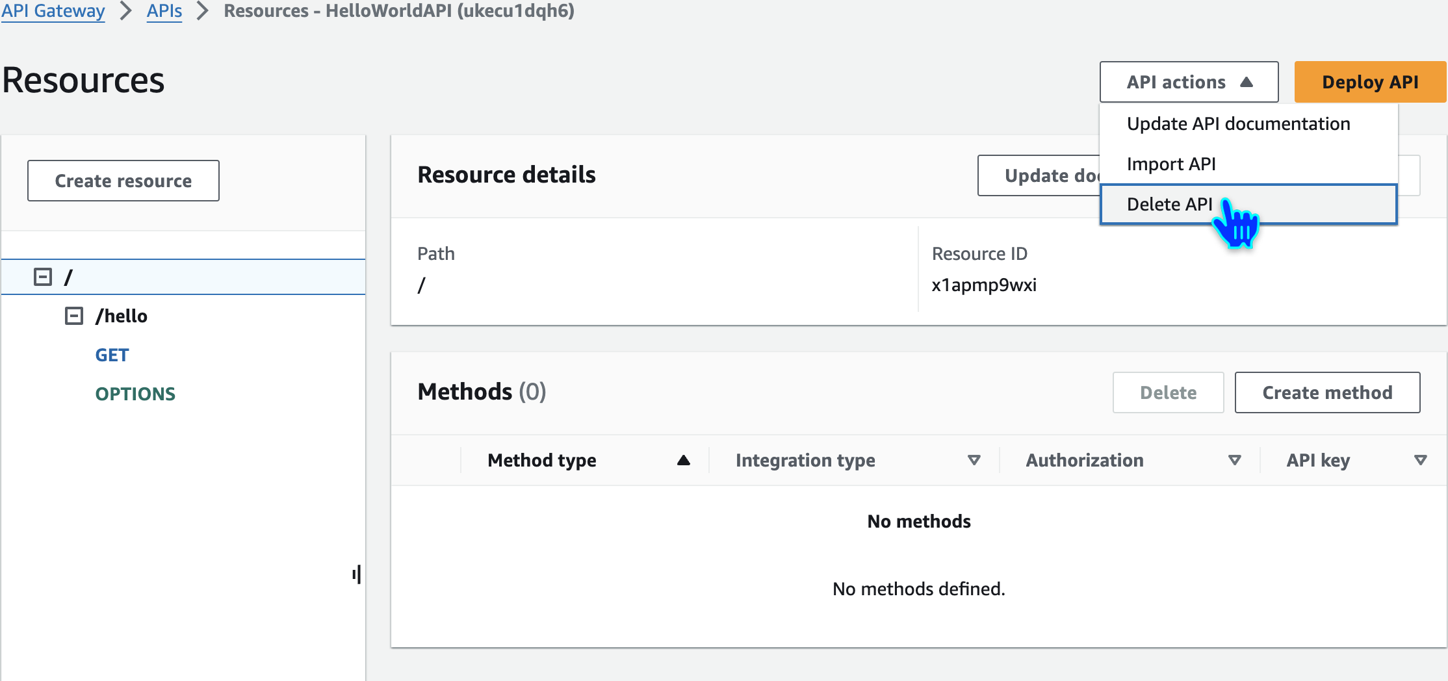Click the API key column sort arrow
Image resolution: width=1448 pixels, height=681 pixels.
tap(1420, 461)
